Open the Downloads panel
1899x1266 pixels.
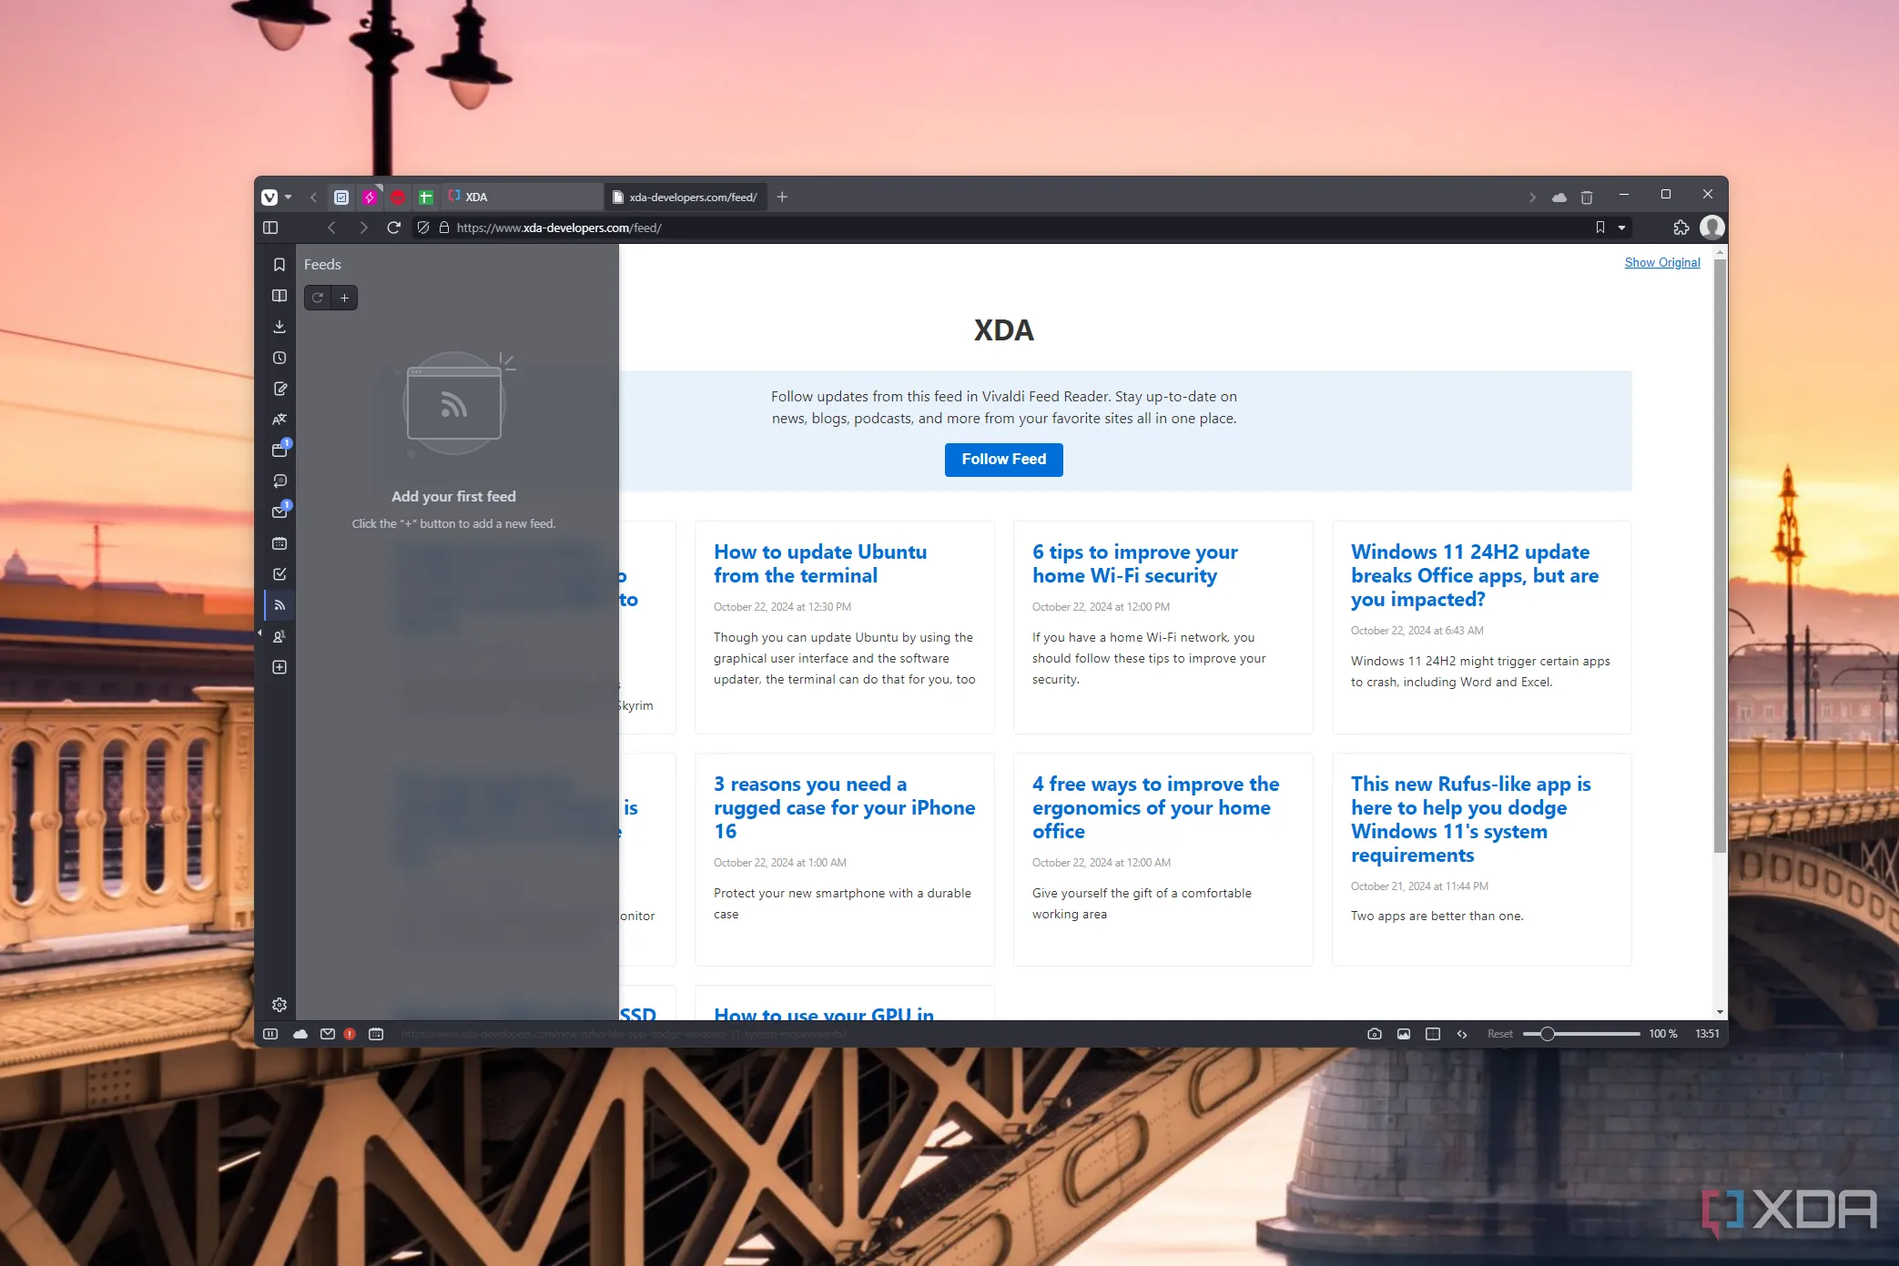(x=279, y=327)
